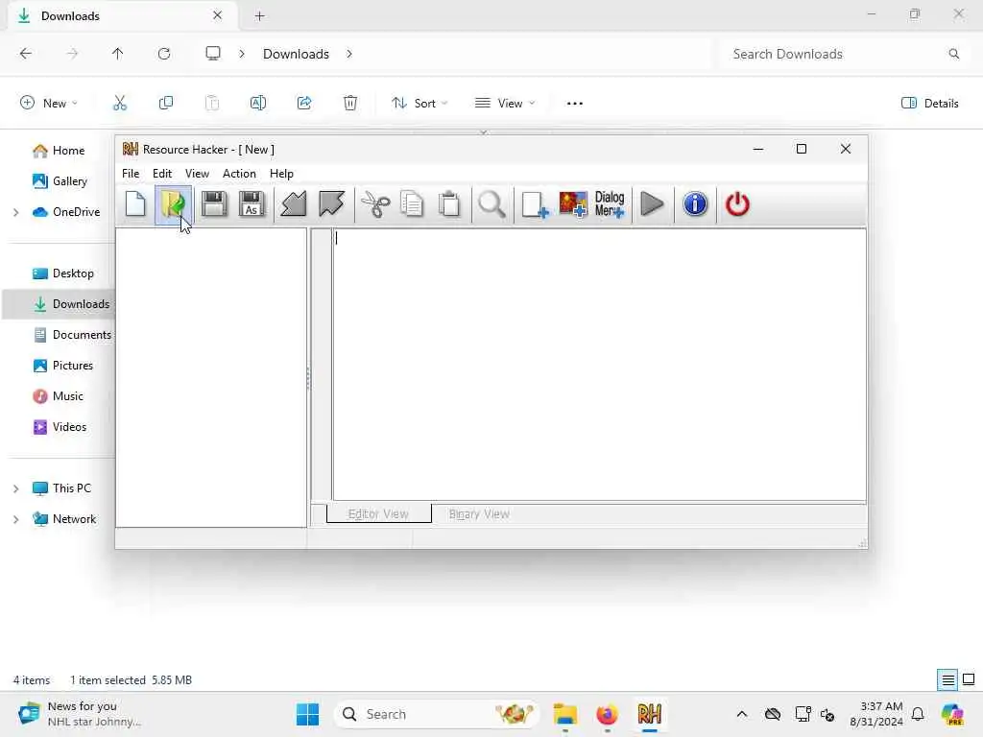Click Add new script resource icon
The height and width of the screenshot is (737, 983).
[535, 204]
